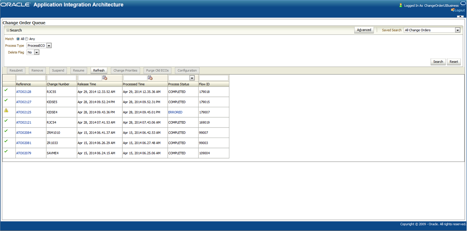Screen dimensions: 467x231
Task: Click the KIDSE4 change number cell
Action: (x=61, y=112)
